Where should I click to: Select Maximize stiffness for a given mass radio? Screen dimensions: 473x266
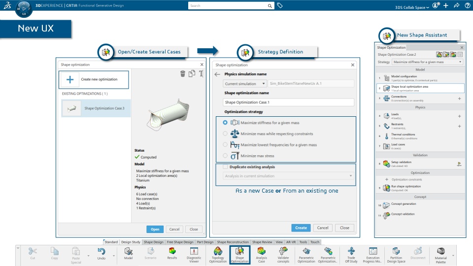225,123
